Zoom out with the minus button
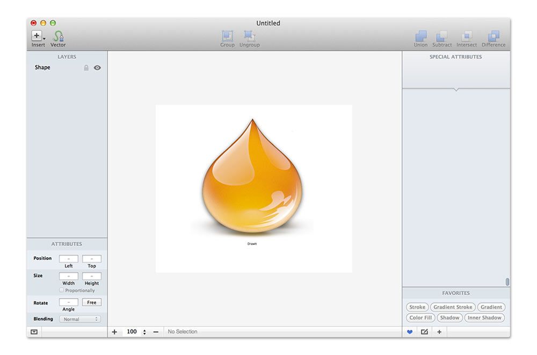 pos(156,332)
